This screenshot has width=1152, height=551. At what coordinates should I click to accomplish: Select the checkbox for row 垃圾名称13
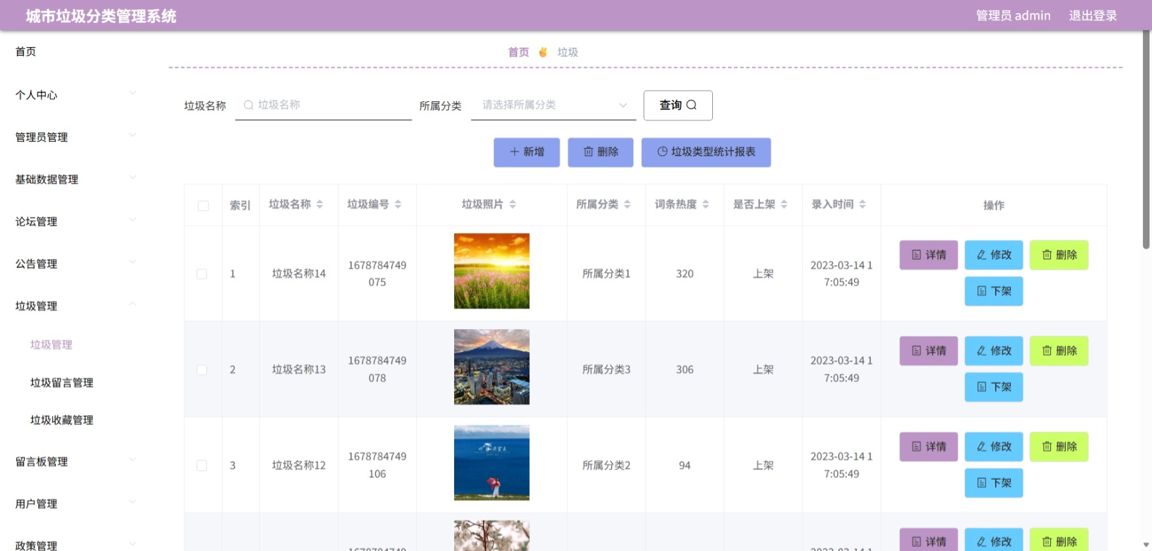click(202, 370)
